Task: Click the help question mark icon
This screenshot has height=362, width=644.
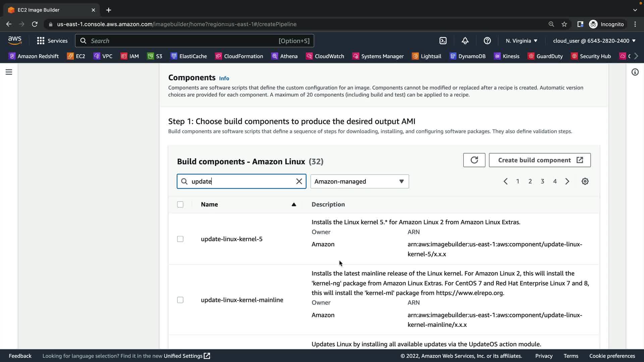Action: click(x=487, y=41)
